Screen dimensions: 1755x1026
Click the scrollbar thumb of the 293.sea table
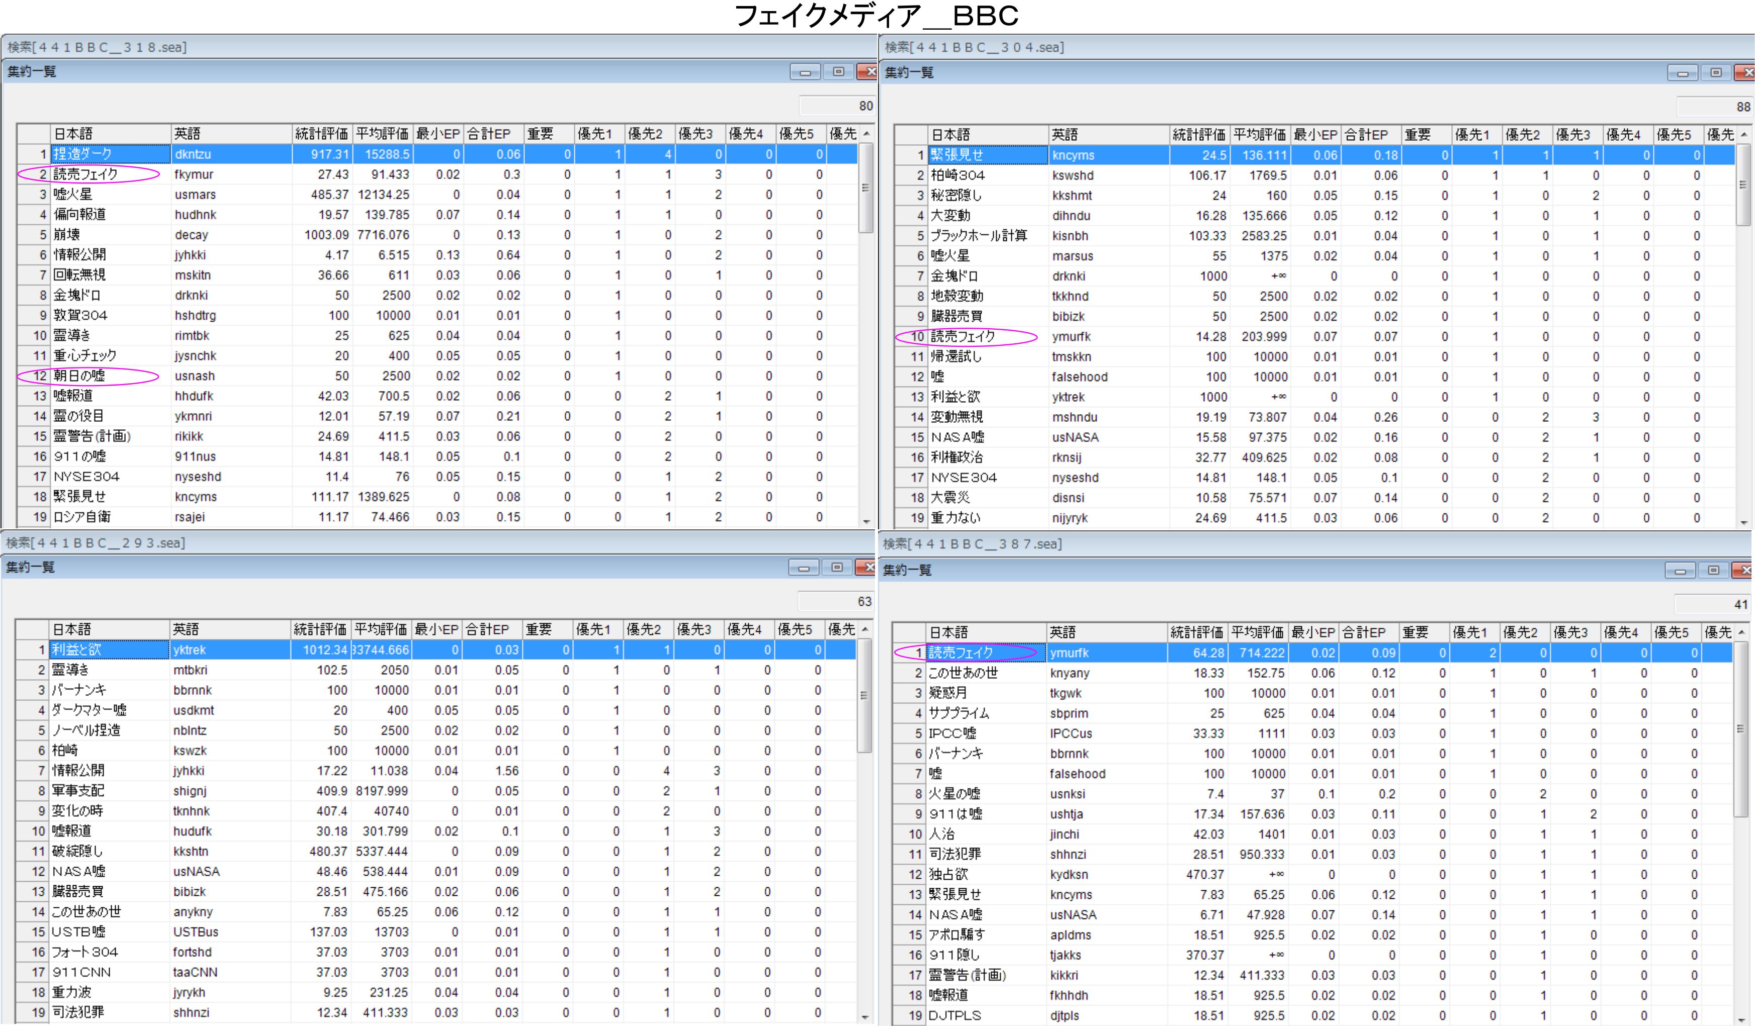coord(864,696)
